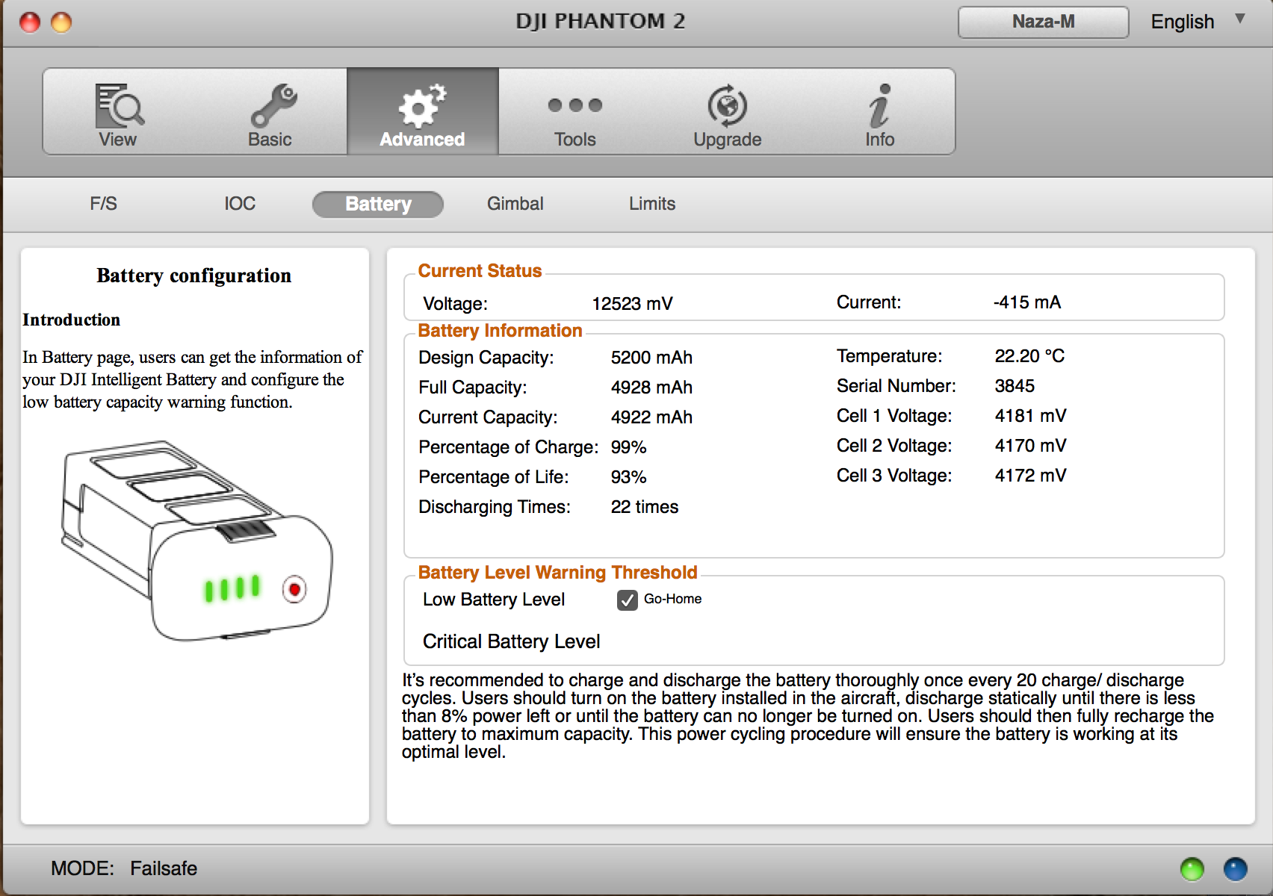
Task: Click the Cell 2 Voltage 4170 mV value
Action: (x=1030, y=446)
